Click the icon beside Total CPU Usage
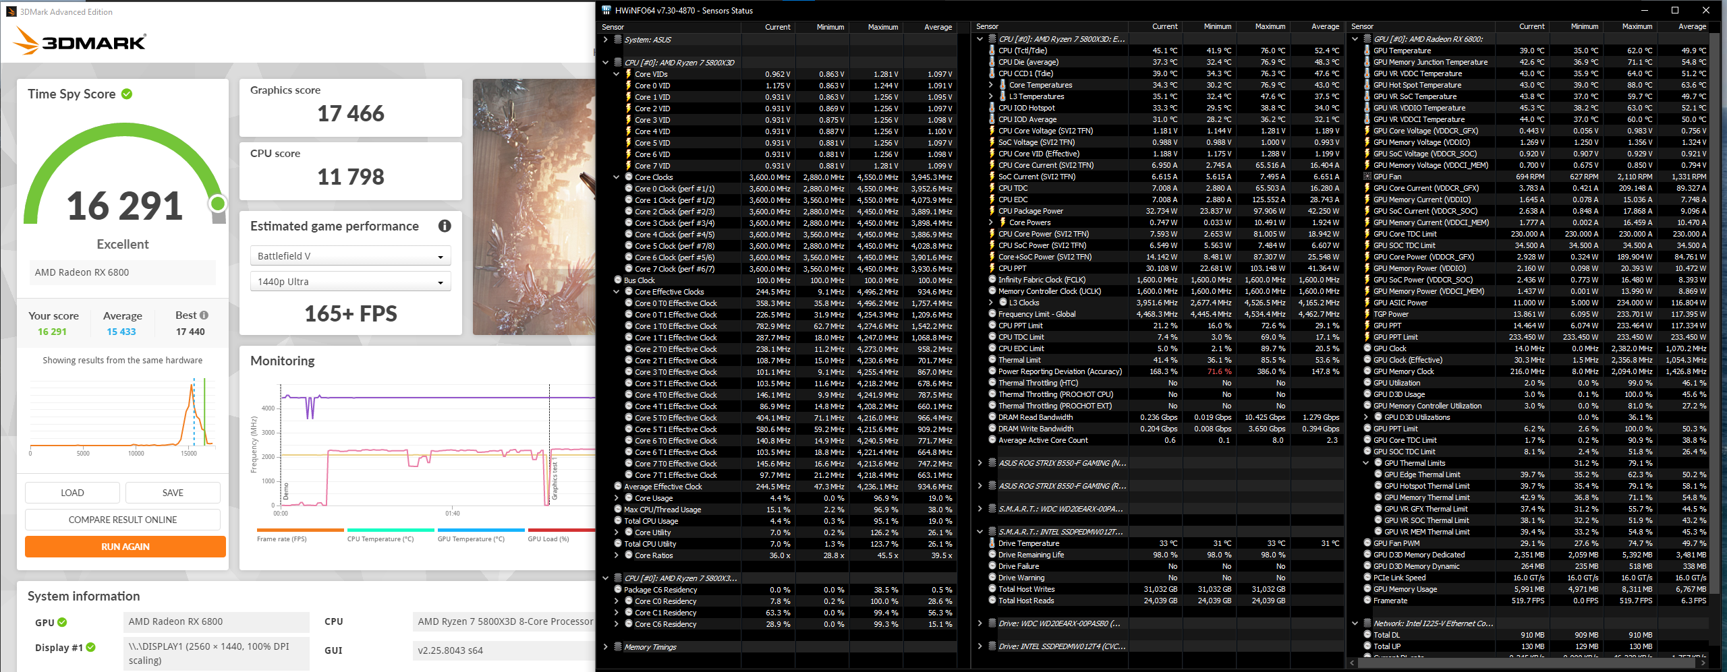The width and height of the screenshot is (1727, 672). 617,521
